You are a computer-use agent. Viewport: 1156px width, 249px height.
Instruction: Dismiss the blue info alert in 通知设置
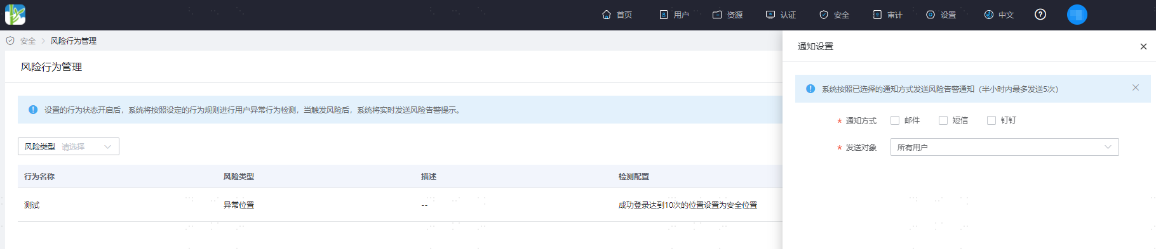tap(1136, 88)
